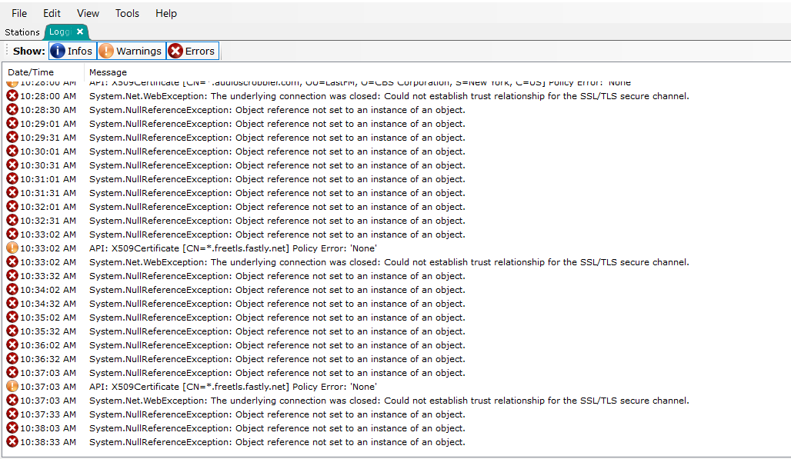The height and width of the screenshot is (459, 791).
Task: Switch to the Stations tab
Action: (x=22, y=32)
